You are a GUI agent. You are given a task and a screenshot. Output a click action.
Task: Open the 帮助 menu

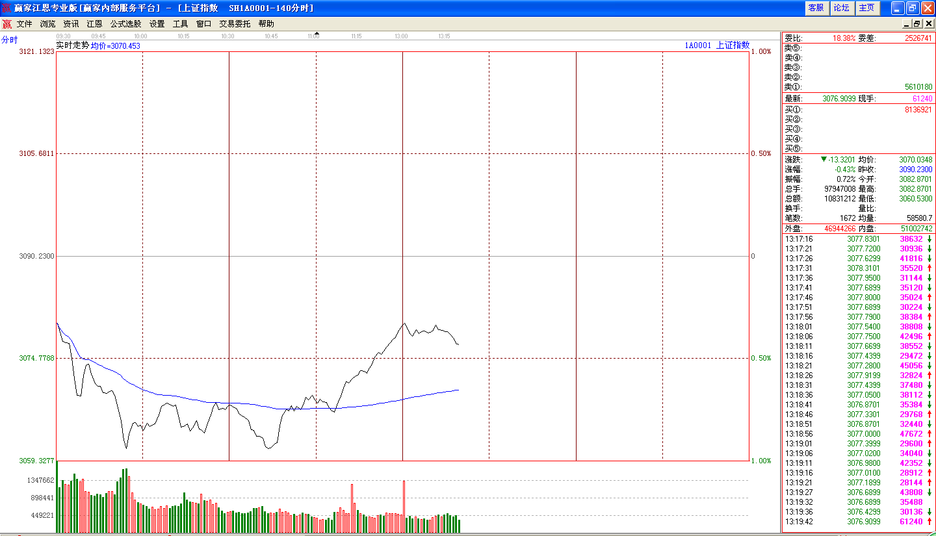click(x=266, y=24)
